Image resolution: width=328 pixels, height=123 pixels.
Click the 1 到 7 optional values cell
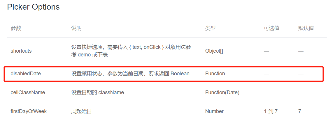[271, 111]
